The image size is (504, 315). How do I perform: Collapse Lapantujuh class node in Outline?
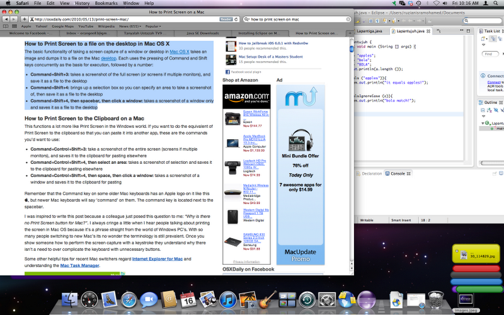(483, 123)
